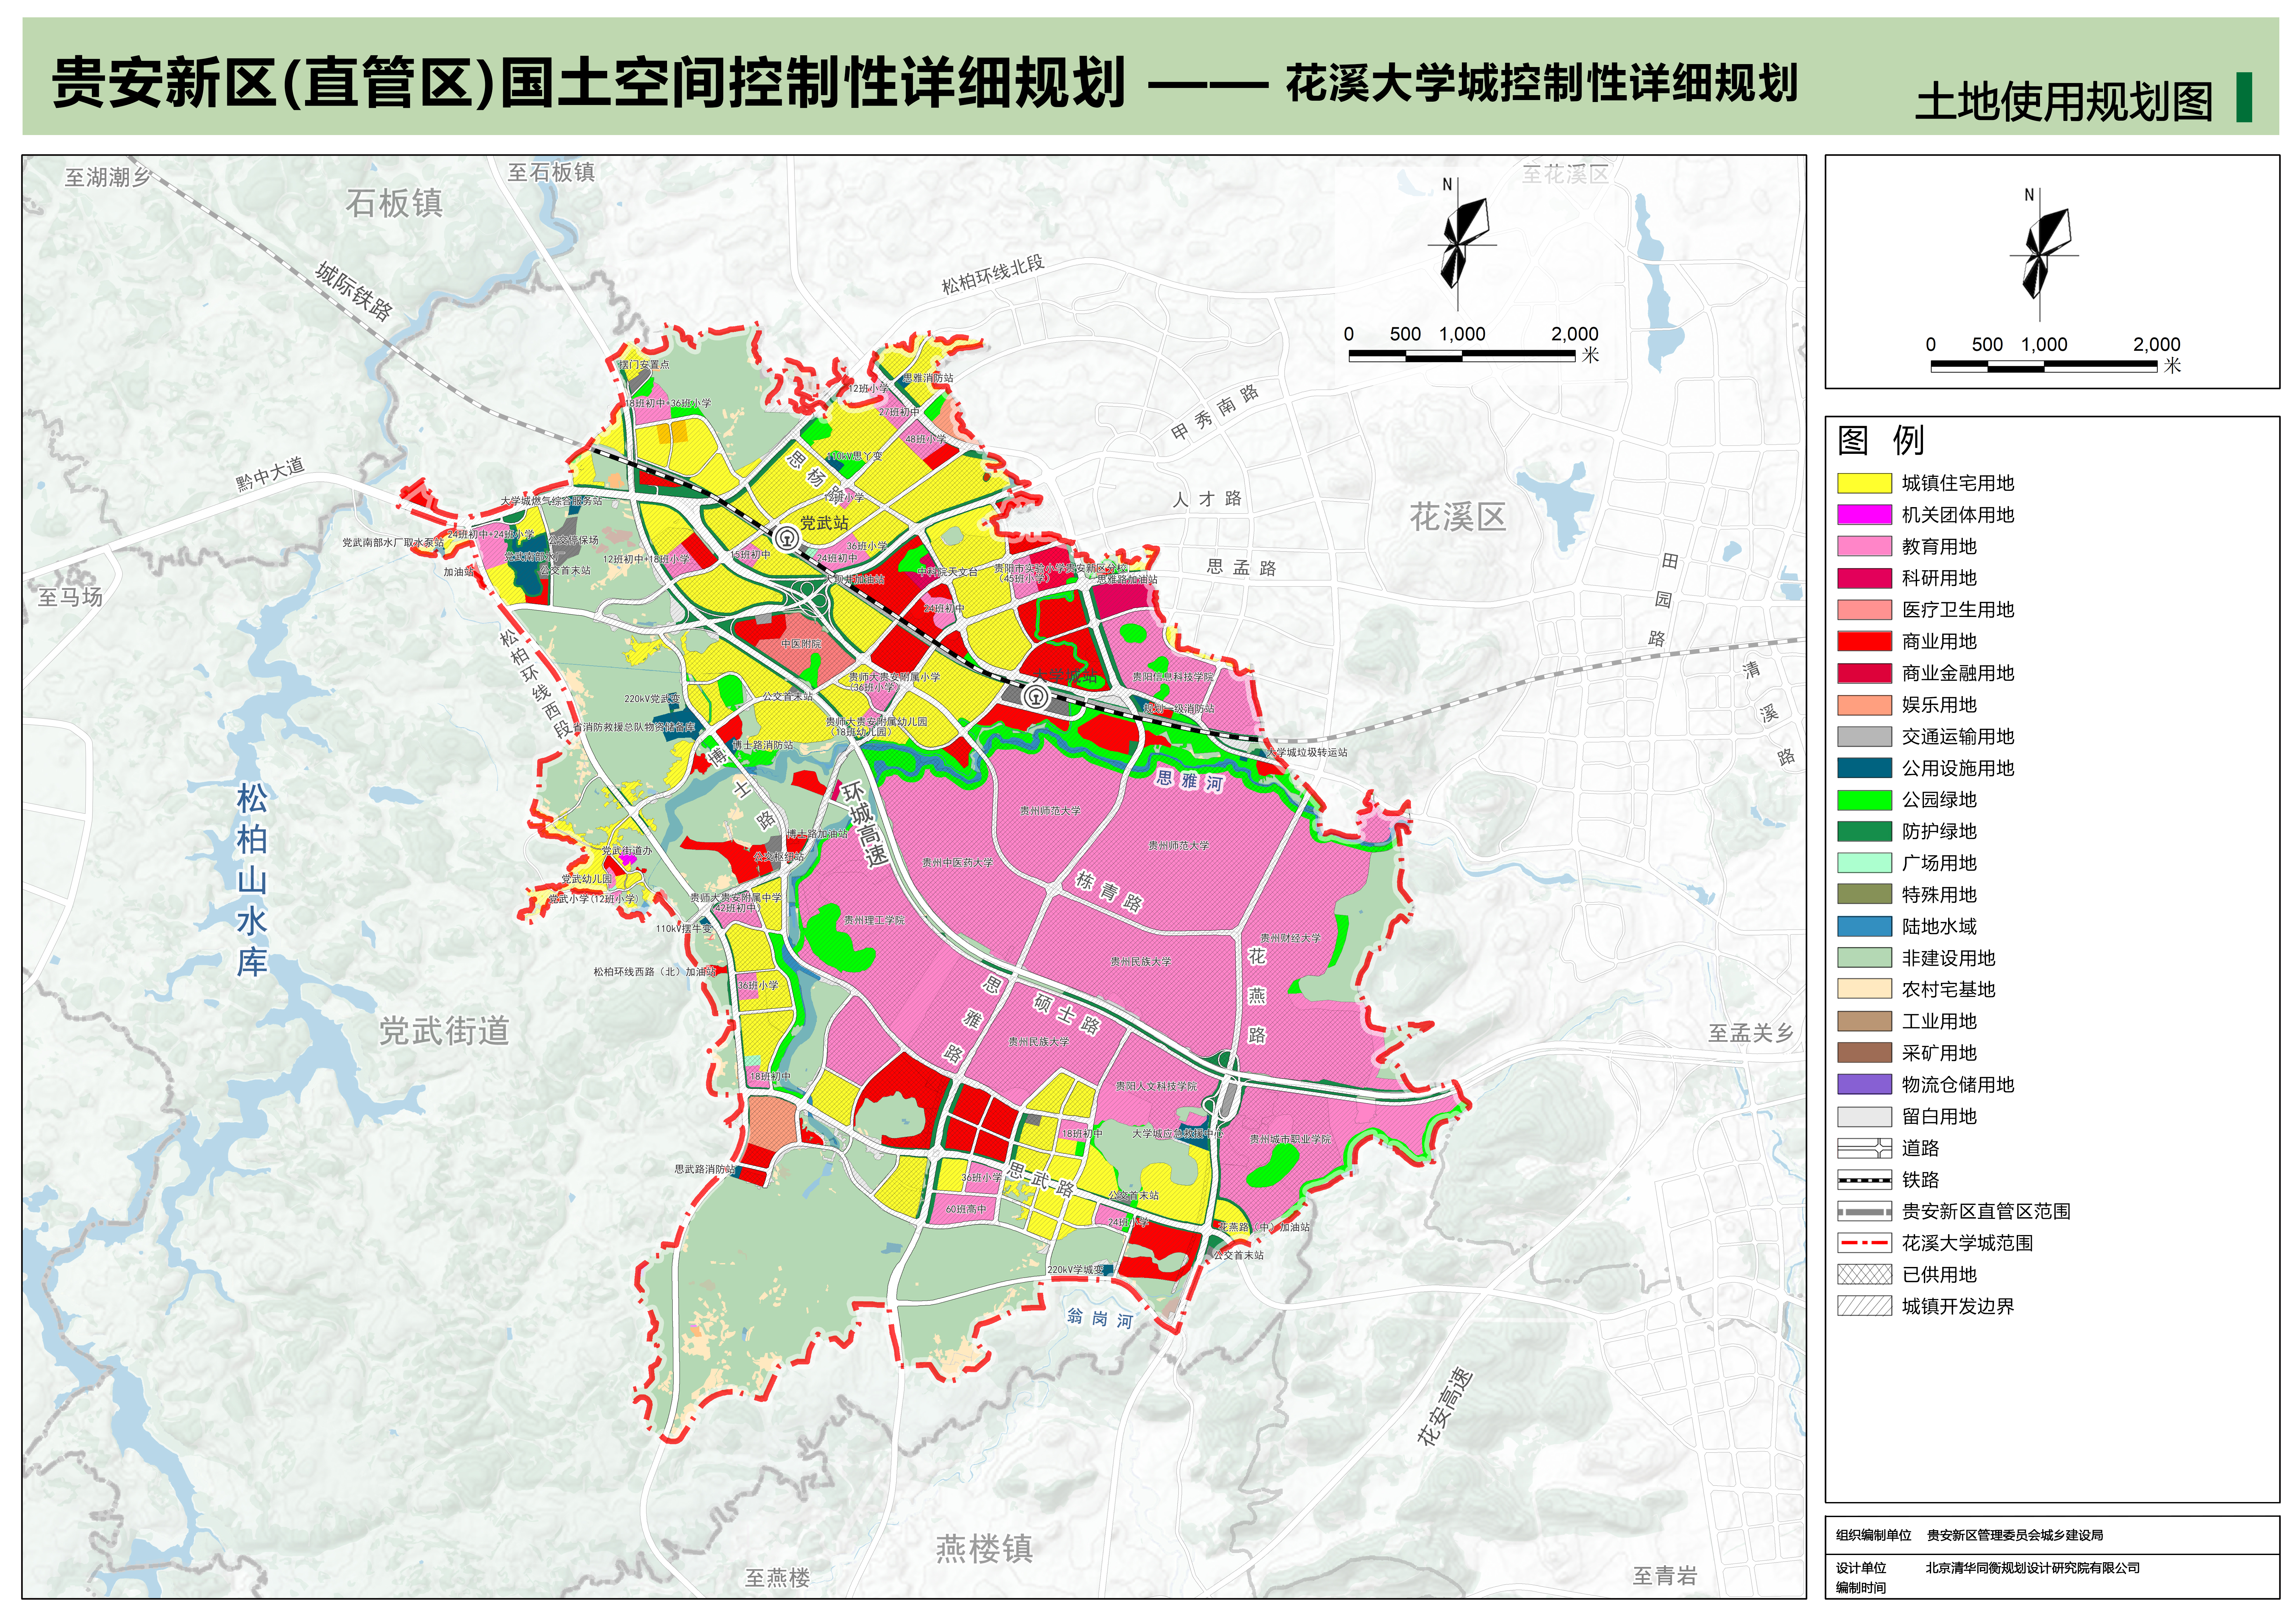Click the 花溪区 district label
Viewport: 2296px width, 1624px height.
pyautogui.click(x=1458, y=517)
